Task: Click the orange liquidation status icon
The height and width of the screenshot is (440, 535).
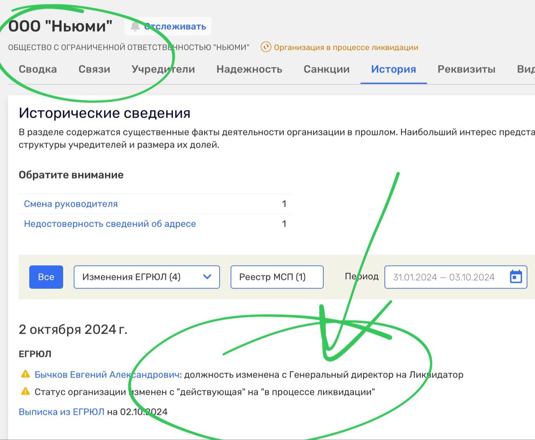Action: (x=266, y=47)
